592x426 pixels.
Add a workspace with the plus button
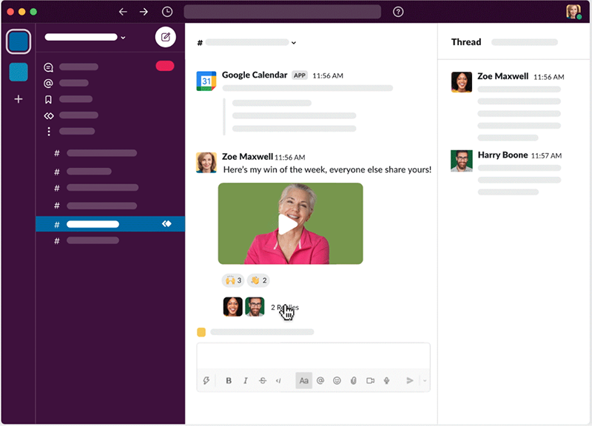(18, 99)
